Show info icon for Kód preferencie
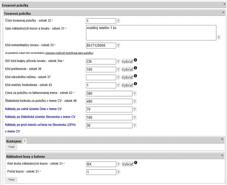This screenshot has width=227, height=185. click(135, 68)
